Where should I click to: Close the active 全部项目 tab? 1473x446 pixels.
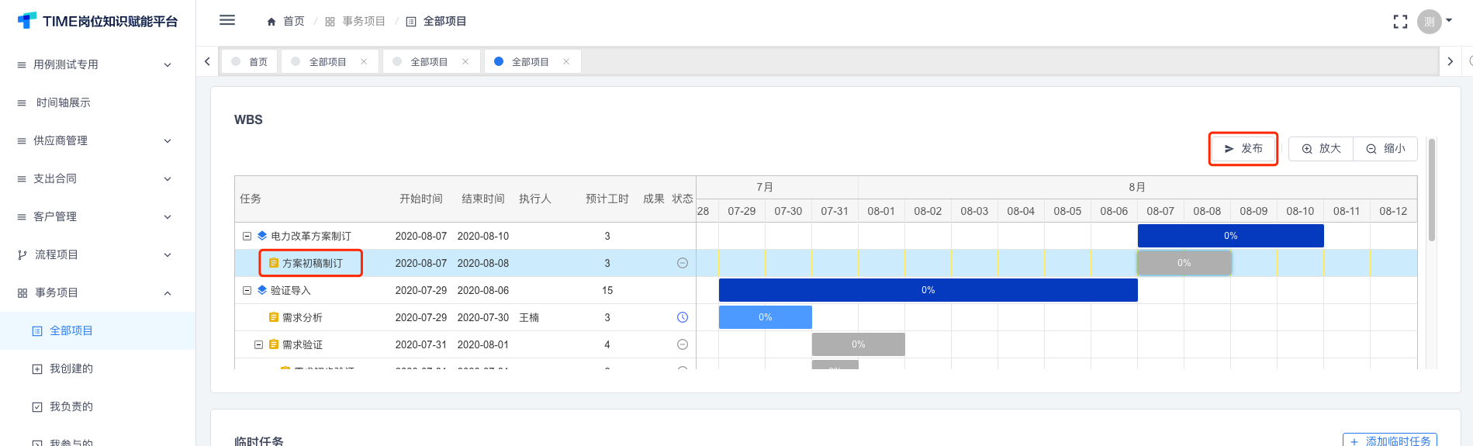coord(566,62)
